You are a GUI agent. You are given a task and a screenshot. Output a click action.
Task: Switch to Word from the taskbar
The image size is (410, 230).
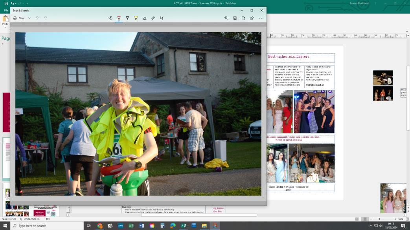pos(142,226)
